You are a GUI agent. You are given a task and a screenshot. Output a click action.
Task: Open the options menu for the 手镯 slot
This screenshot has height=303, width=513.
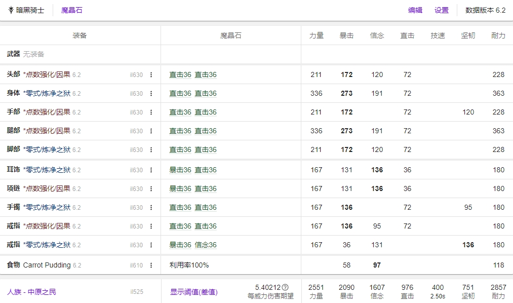tap(150, 207)
